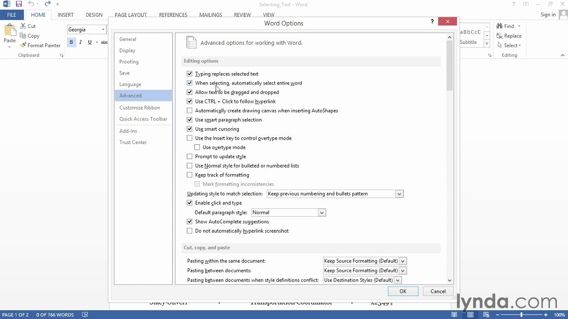Open the FILE tab
Viewport: 568px width, 319px height.
pos(12,15)
